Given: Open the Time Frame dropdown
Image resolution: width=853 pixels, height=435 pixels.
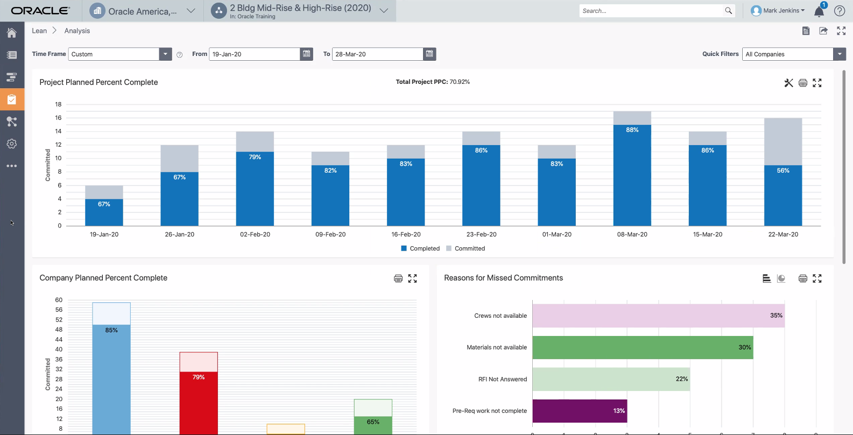Looking at the screenshot, I should [x=165, y=54].
